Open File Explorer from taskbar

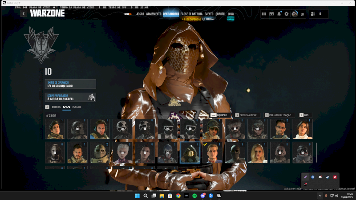tap(162, 196)
